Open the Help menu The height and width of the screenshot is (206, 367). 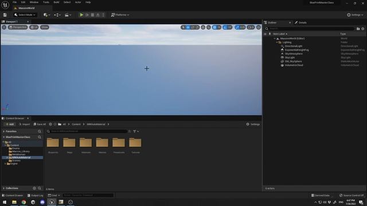coord(88,2)
